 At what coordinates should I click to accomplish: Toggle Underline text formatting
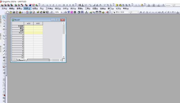click(147, 12)
